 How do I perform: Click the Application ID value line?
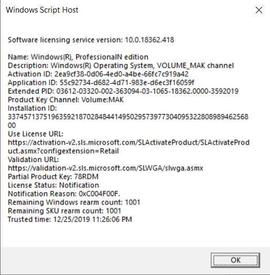(101, 83)
